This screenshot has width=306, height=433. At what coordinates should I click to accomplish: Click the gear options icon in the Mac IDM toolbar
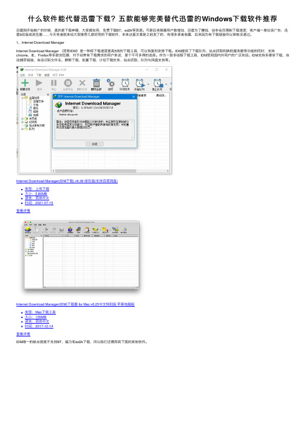[79, 229]
